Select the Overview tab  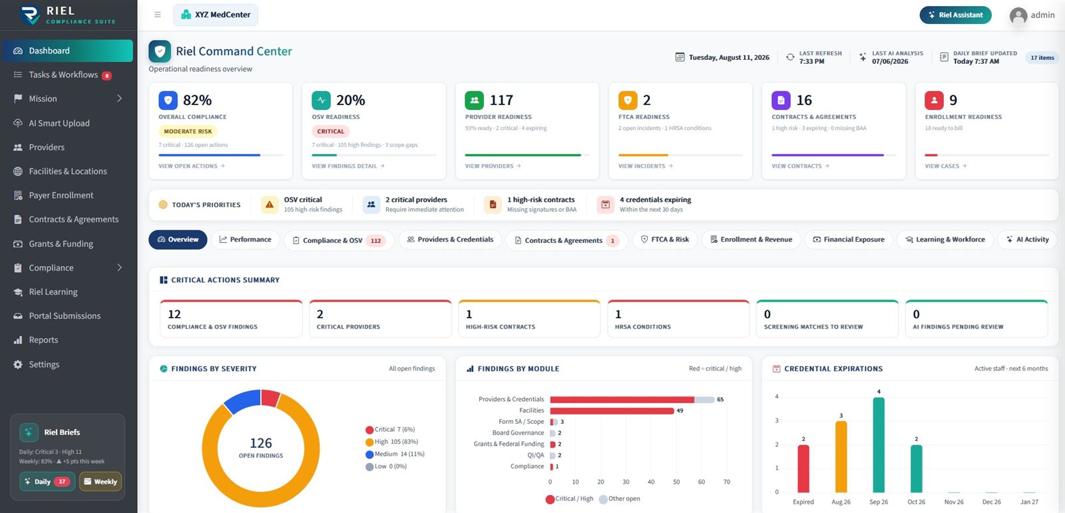178,240
